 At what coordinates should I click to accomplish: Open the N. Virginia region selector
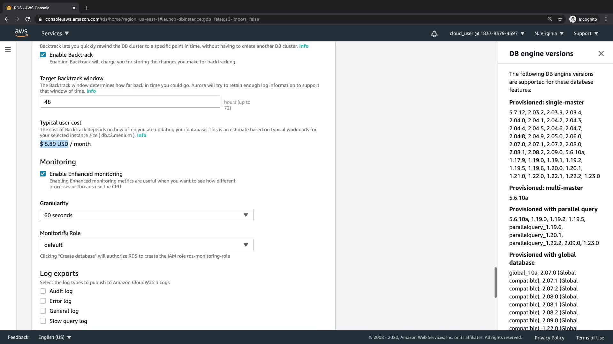(549, 33)
